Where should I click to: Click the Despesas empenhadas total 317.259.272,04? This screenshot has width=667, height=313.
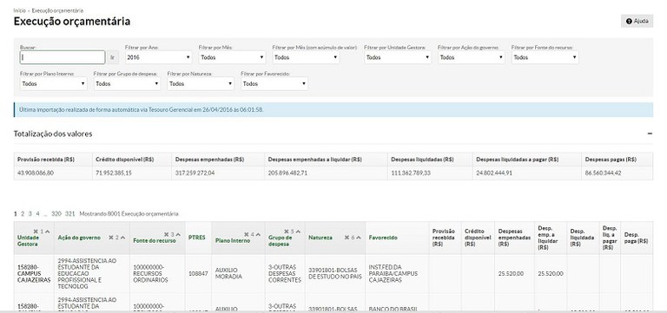[x=195, y=173]
